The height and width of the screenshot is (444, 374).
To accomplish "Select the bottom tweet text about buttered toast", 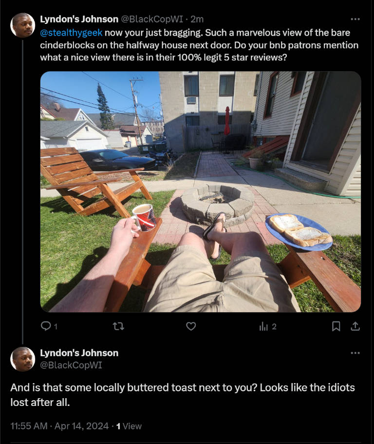I will 183,395.
